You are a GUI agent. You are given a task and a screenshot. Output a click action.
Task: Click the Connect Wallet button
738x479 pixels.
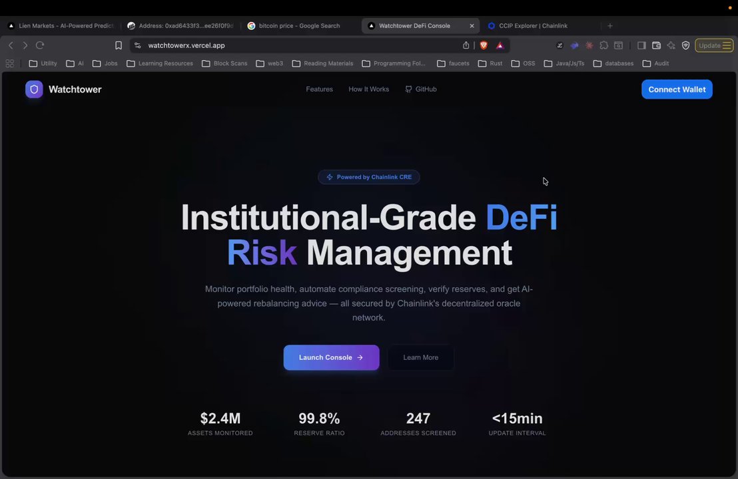(x=677, y=89)
